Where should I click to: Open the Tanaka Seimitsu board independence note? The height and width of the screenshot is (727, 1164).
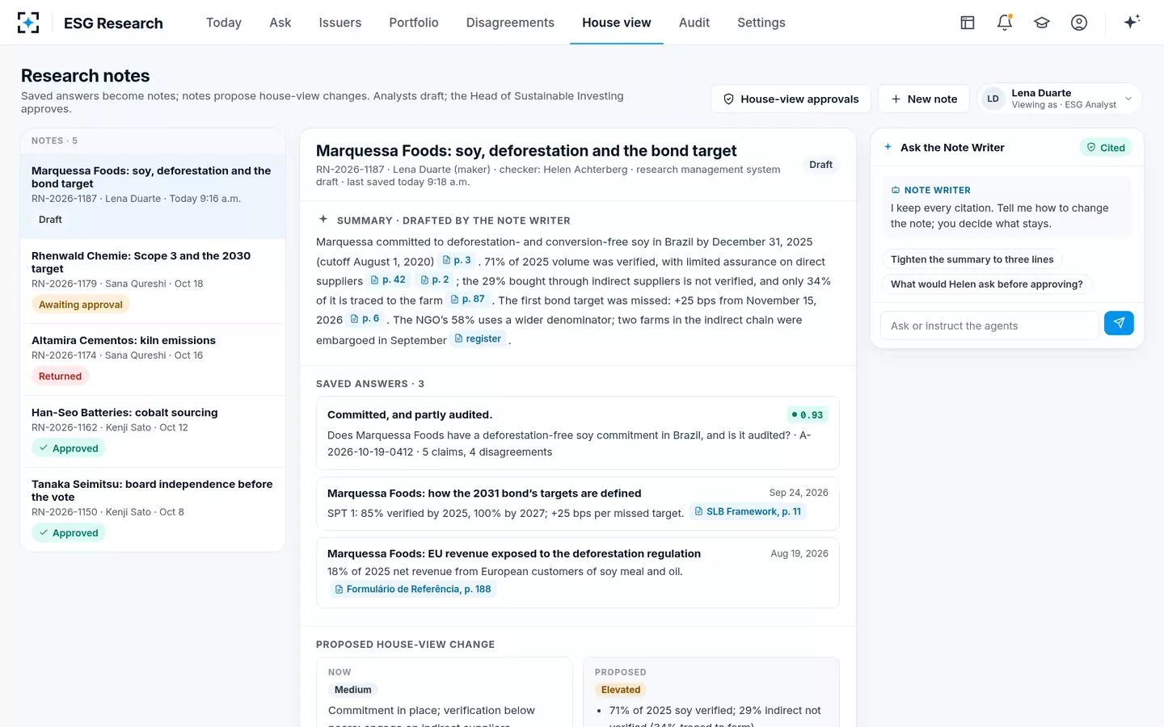[153, 510]
